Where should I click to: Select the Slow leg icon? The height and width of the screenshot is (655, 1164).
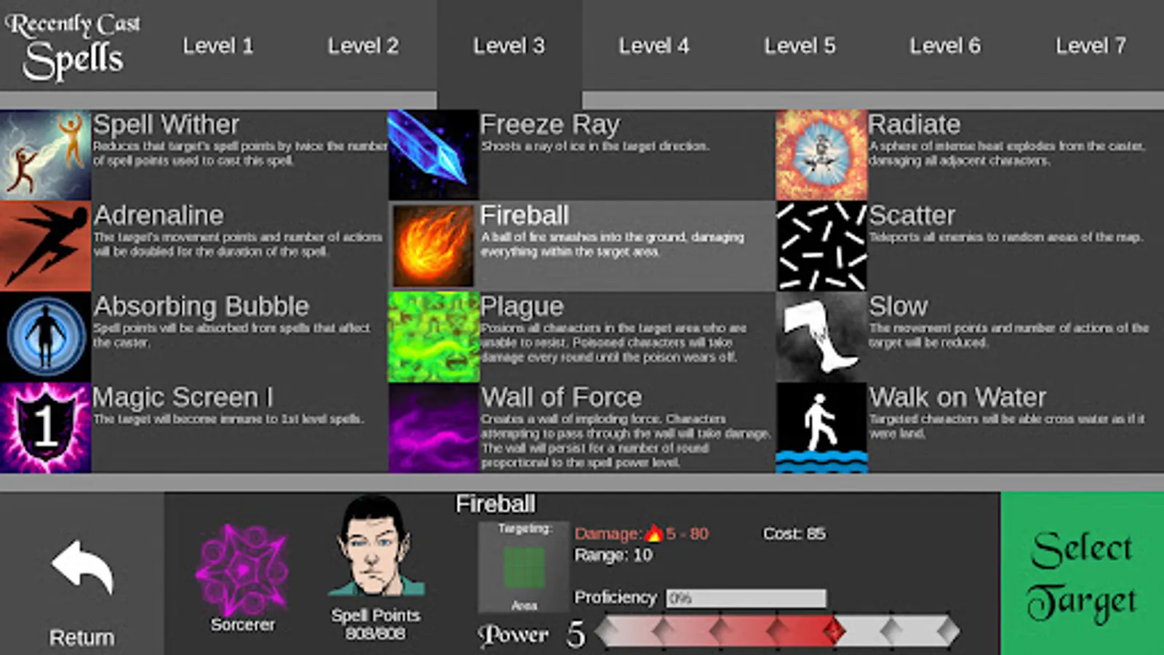point(821,337)
